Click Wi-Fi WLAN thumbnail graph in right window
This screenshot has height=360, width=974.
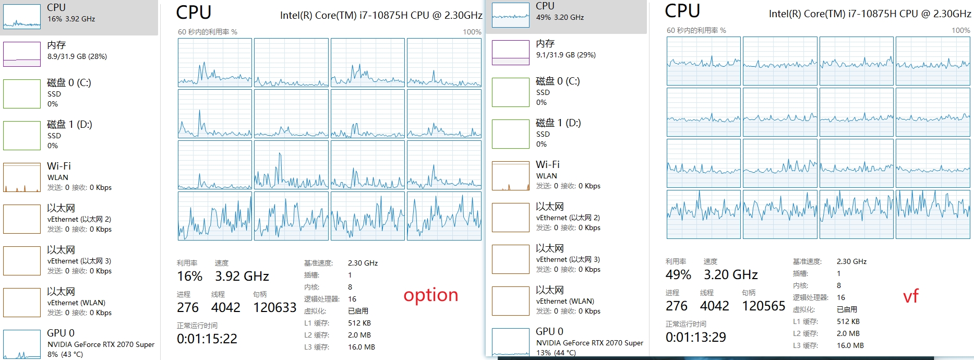pos(511,176)
